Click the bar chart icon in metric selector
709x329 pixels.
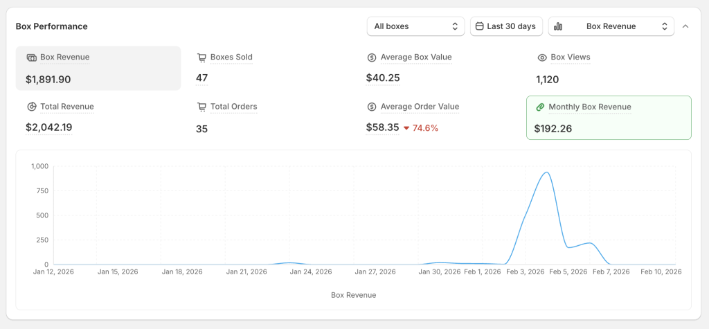(x=558, y=26)
